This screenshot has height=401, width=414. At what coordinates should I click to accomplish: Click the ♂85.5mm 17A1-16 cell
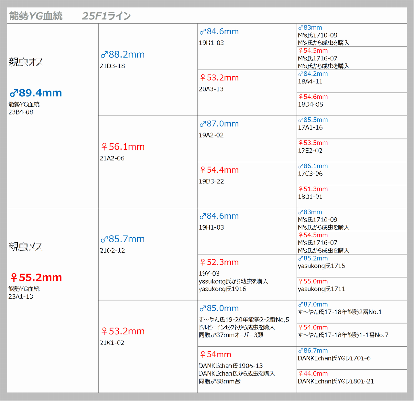coord(313,124)
